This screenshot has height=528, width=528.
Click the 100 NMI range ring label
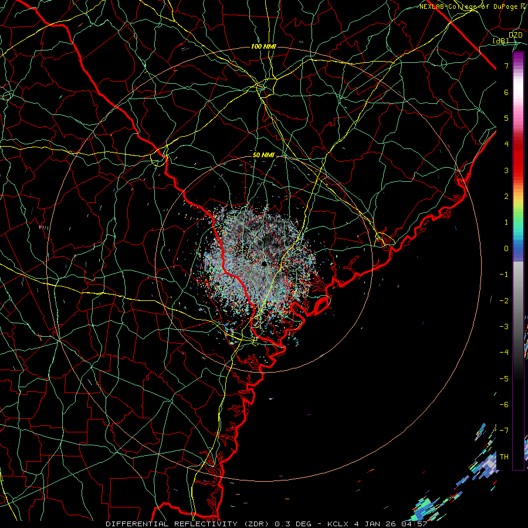pos(263,46)
